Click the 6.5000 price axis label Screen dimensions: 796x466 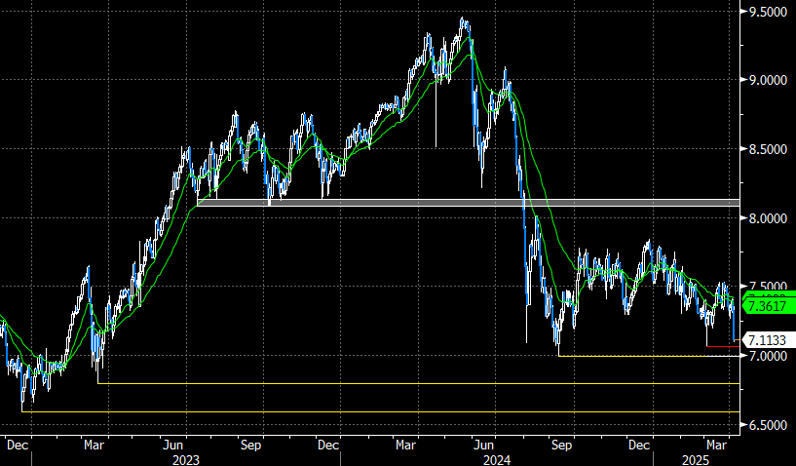(x=767, y=426)
